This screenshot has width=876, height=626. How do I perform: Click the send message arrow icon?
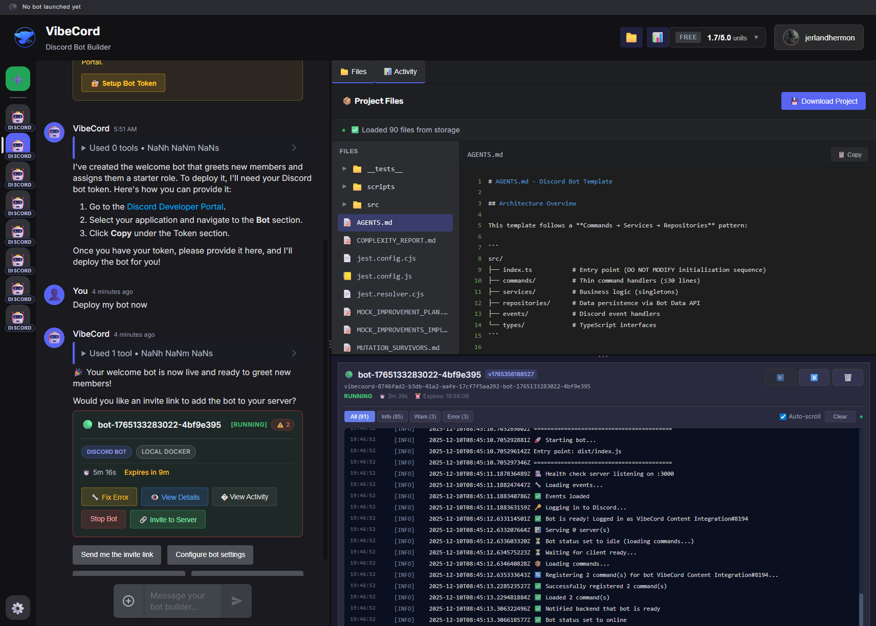click(236, 601)
